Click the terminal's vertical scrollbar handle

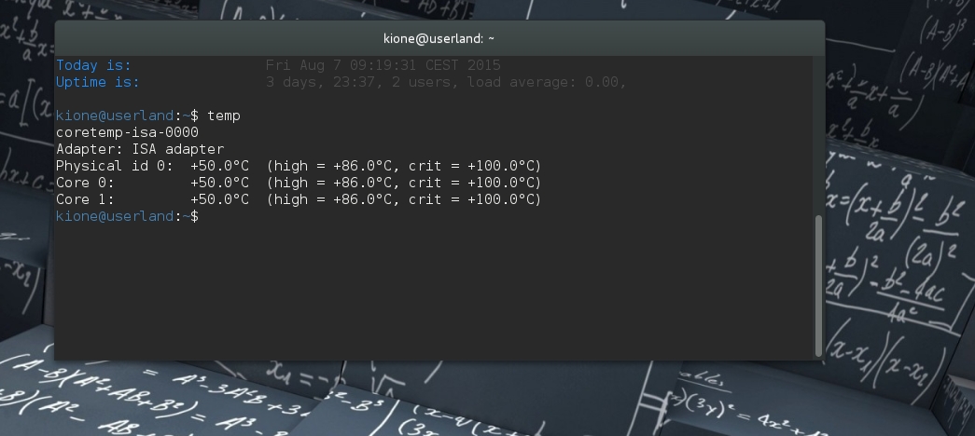click(x=818, y=284)
